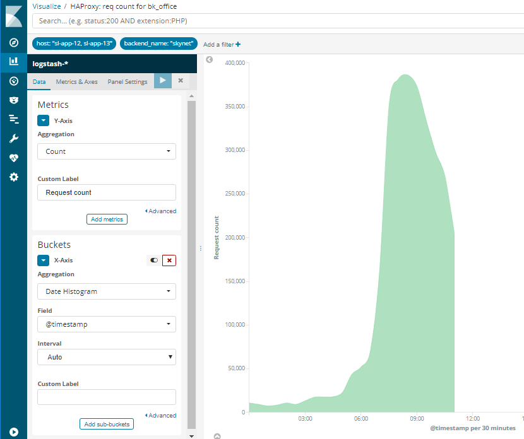Switch to the Panel Settings tab
This screenshot has height=439, width=524.
pyautogui.click(x=127, y=82)
